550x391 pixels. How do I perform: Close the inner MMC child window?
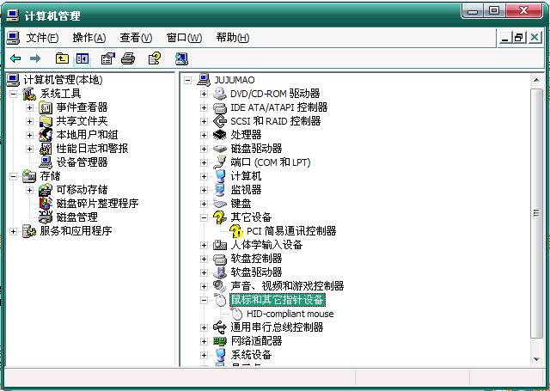535,37
